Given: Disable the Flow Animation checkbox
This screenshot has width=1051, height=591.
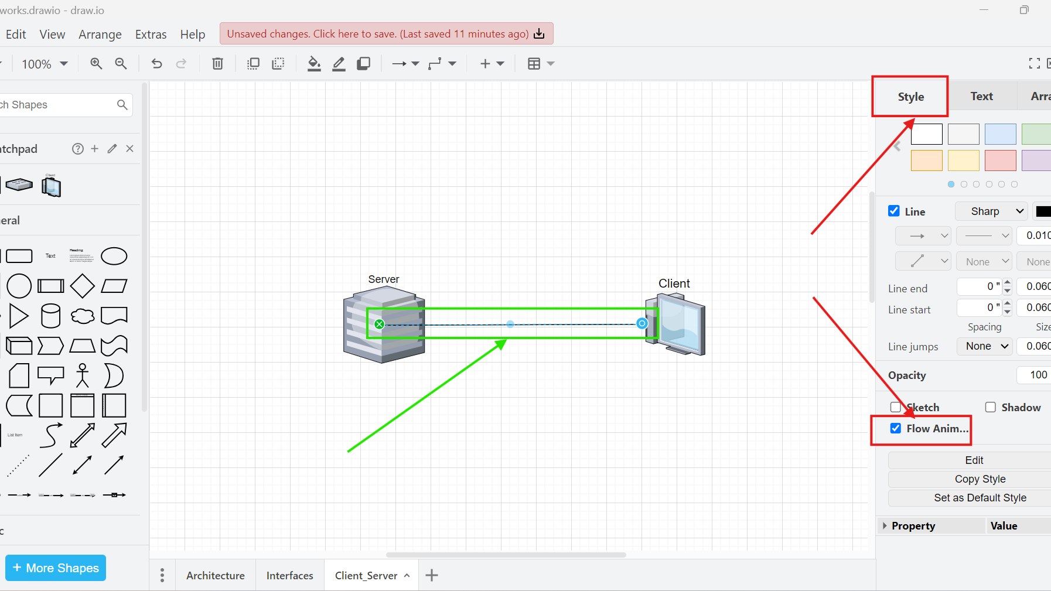Looking at the screenshot, I should (x=895, y=428).
